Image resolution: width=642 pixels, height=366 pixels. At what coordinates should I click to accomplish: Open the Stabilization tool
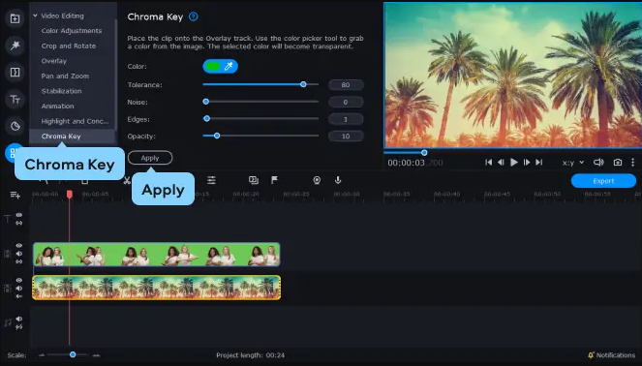click(61, 91)
